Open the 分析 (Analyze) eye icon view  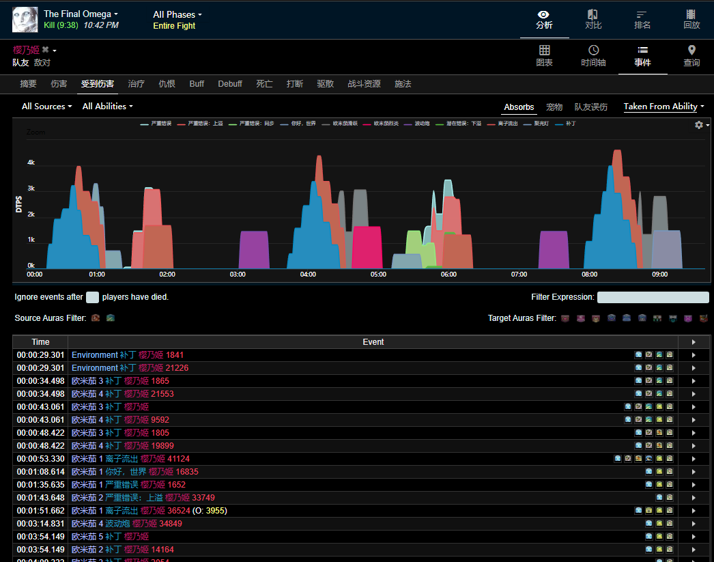pyautogui.click(x=544, y=19)
